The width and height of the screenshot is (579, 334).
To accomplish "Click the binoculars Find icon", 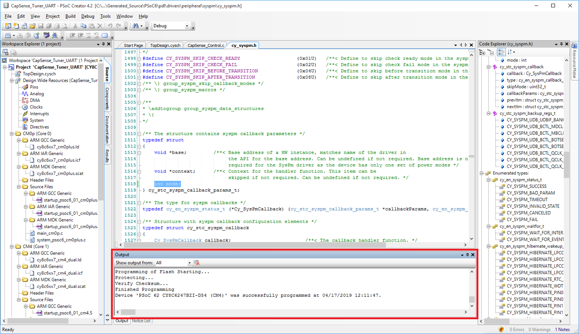I will [x=135, y=26].
